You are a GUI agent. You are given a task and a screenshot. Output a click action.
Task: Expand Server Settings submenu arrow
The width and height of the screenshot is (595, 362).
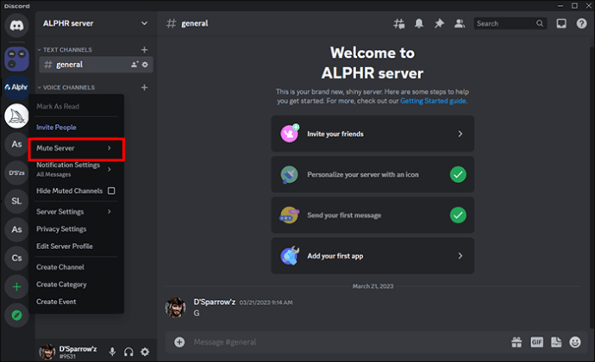coord(110,211)
